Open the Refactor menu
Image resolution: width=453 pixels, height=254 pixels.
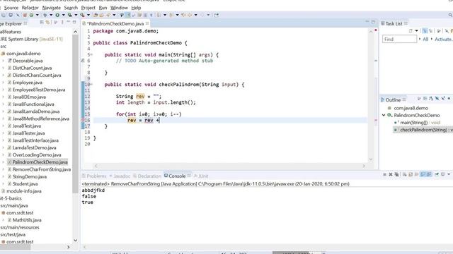(x=30, y=8)
